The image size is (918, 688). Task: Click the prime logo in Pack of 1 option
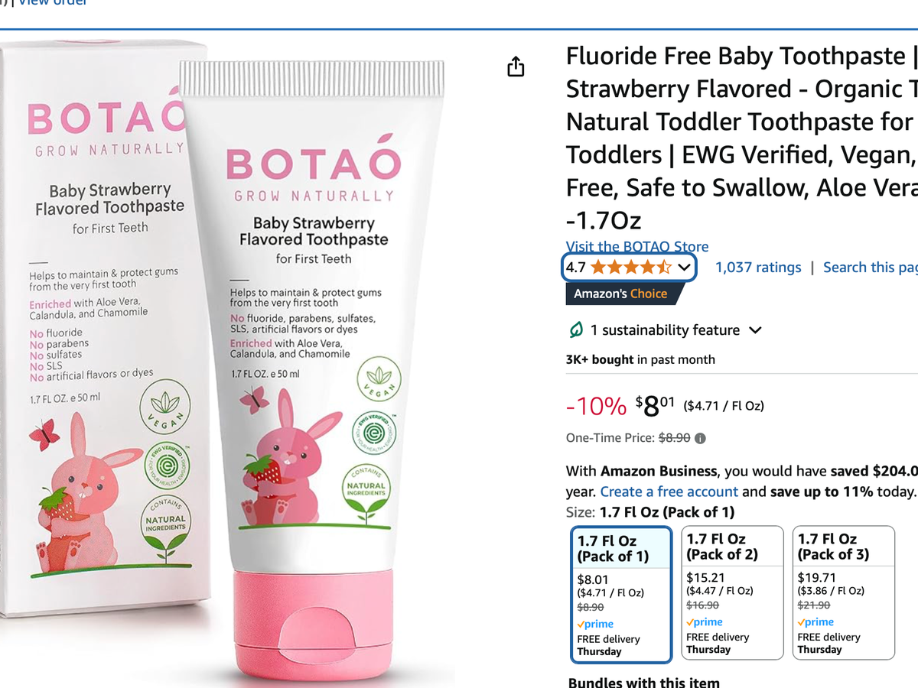(595, 625)
